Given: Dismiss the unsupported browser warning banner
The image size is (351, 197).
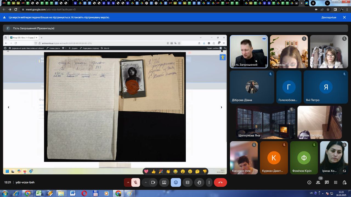Looking at the screenshot, I should (344, 18).
